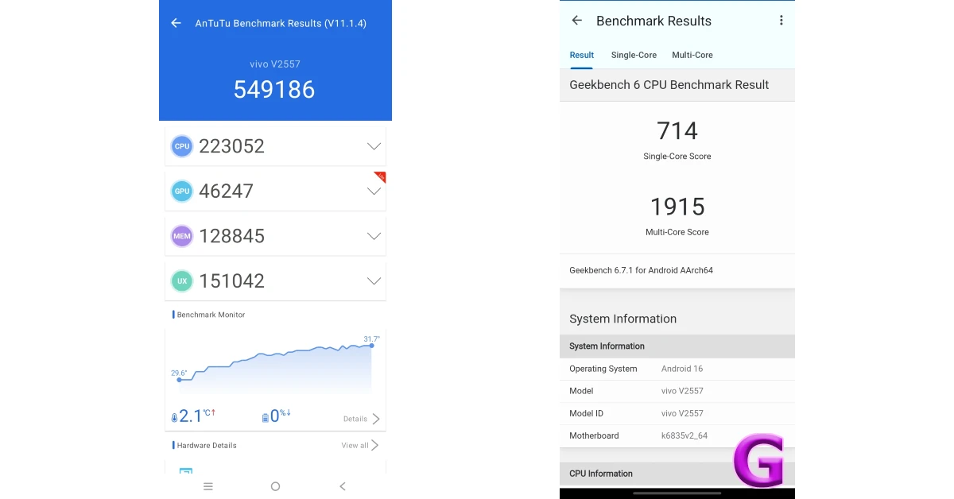954x499 pixels.
Task: Tap the GPU score badge icon
Action: pos(182,191)
